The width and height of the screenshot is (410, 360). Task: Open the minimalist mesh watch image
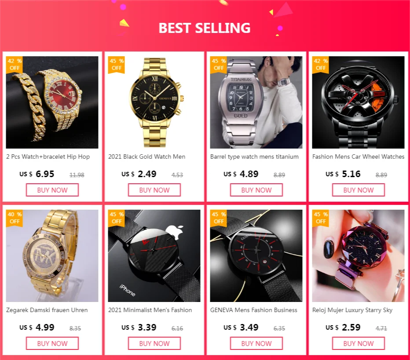(154, 255)
